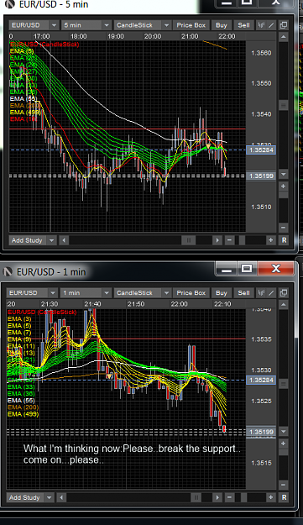
Task: Click Sell in the 1 min chart toolbar
Action: tap(243, 293)
